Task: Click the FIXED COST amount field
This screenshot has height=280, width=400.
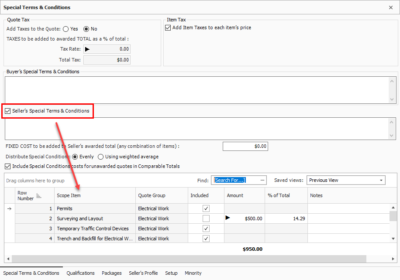Action: [x=245, y=147]
